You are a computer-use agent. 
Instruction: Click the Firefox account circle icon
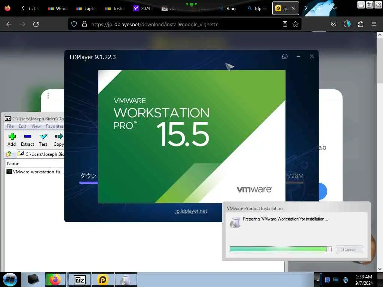coord(347,24)
